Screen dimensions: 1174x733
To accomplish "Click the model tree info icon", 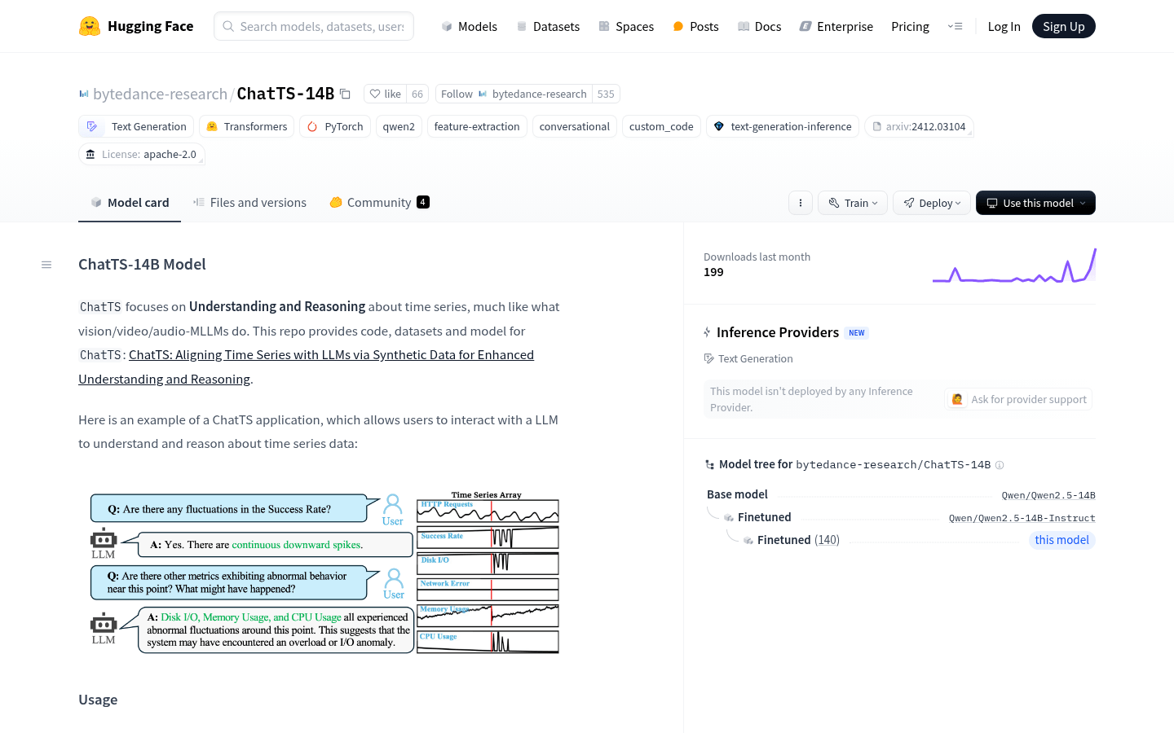I will click(1000, 465).
